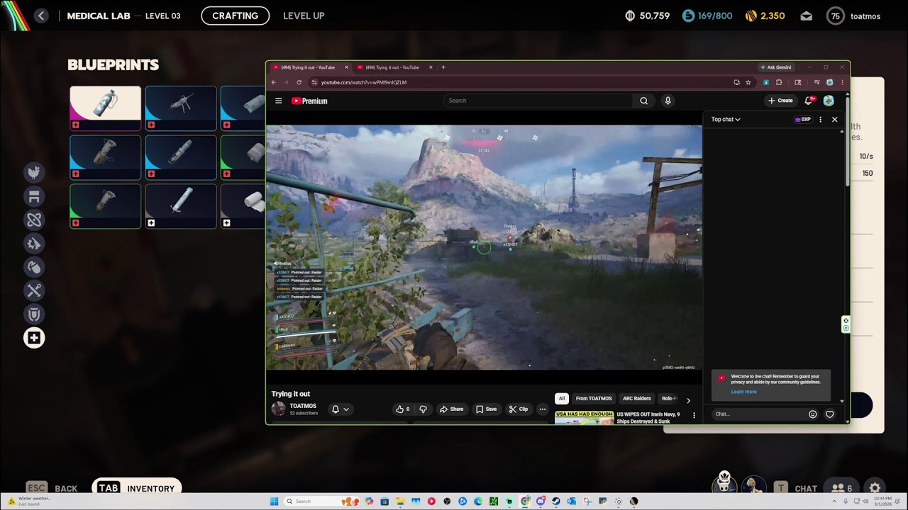Open the crossed tools station icon in sidebar

(x=34, y=290)
